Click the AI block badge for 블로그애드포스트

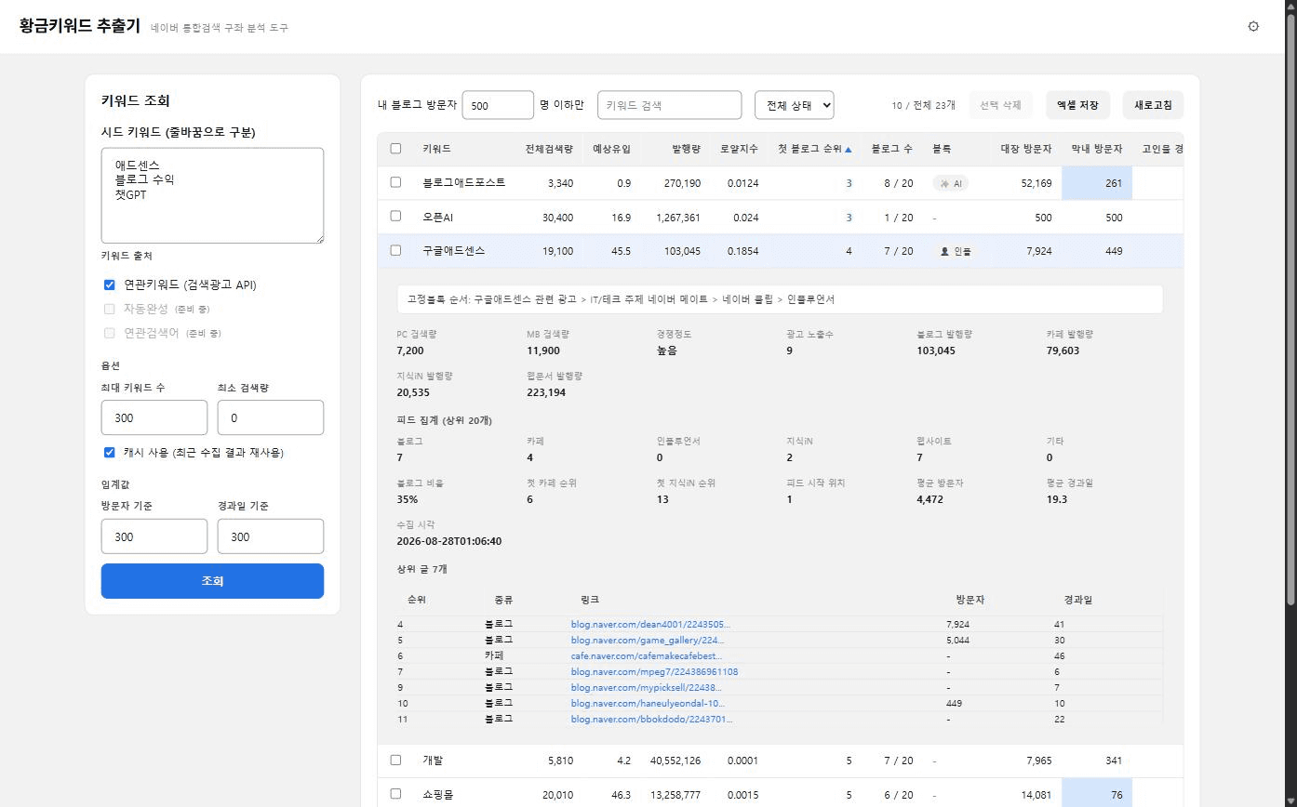(x=951, y=183)
